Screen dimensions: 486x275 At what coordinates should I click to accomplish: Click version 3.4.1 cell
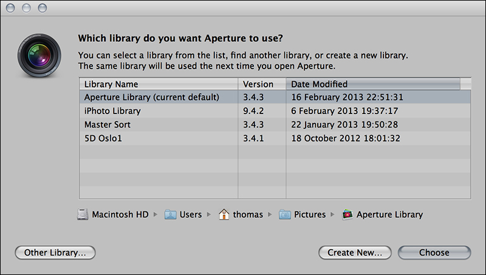tap(253, 138)
